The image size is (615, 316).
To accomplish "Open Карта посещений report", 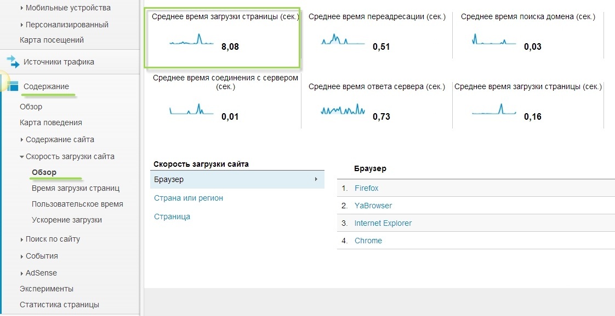I will [52, 40].
